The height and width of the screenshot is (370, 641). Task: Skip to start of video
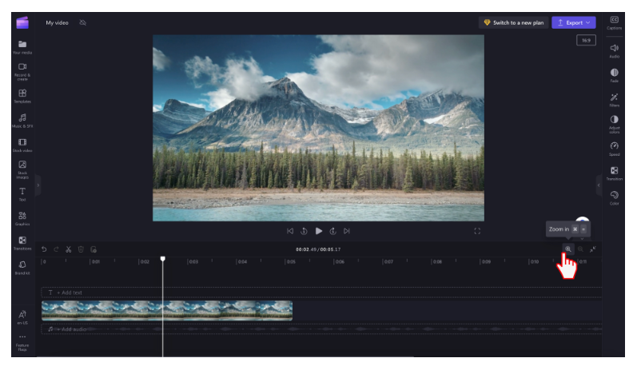(x=290, y=231)
